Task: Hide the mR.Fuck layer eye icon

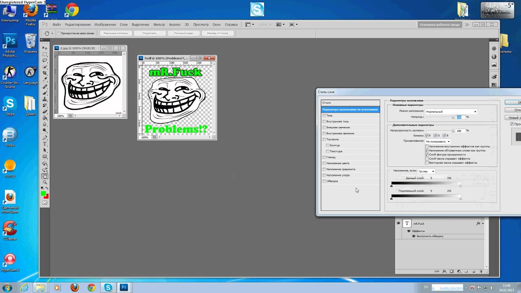Action: pos(398,223)
